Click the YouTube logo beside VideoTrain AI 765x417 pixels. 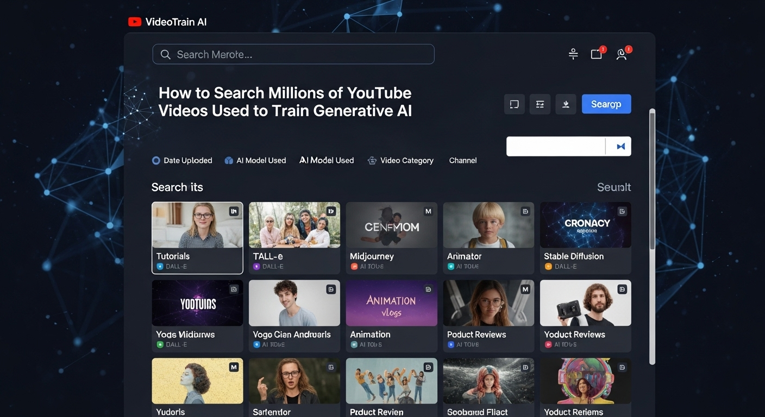point(135,22)
